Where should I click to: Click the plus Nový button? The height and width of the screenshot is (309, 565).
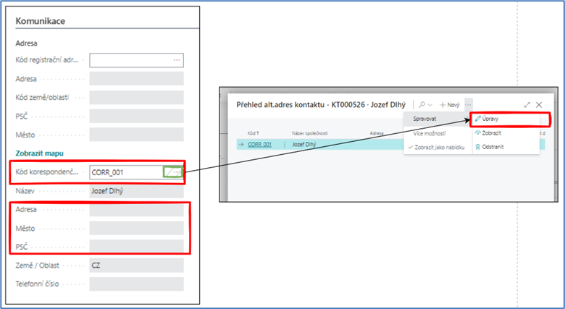coord(450,105)
